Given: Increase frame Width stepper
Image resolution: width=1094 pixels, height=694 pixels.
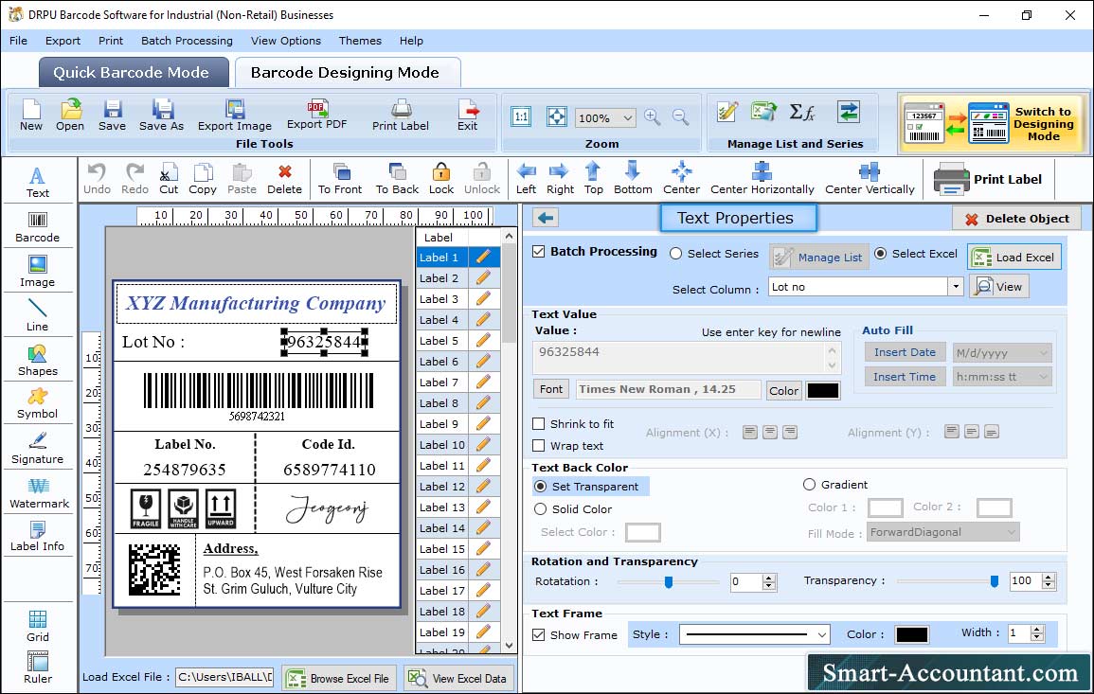Looking at the screenshot, I should coord(1037,629).
